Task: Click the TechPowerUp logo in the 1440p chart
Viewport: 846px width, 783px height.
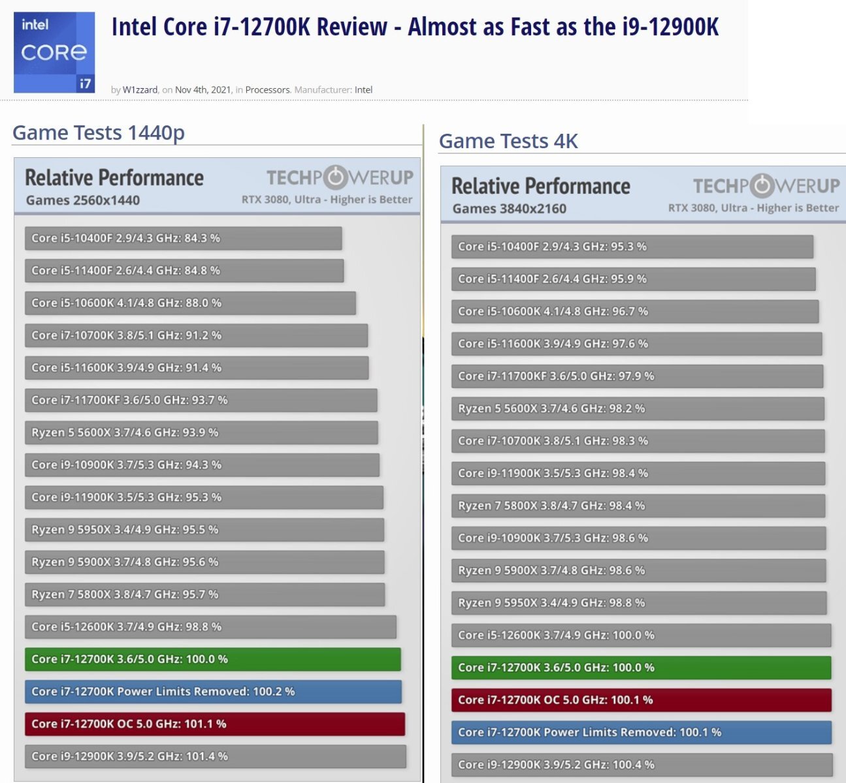Action: [x=340, y=177]
